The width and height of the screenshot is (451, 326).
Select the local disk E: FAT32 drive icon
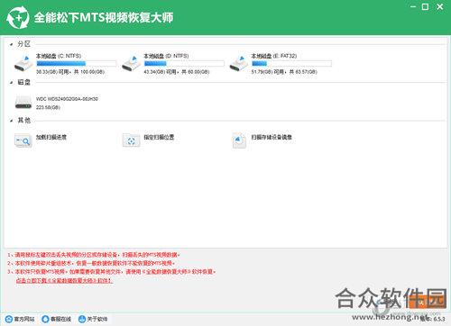[x=239, y=64]
